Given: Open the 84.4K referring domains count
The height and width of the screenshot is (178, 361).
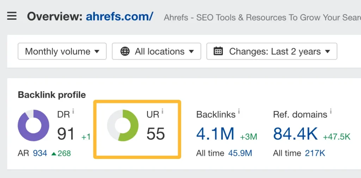Looking at the screenshot, I should (295, 134).
